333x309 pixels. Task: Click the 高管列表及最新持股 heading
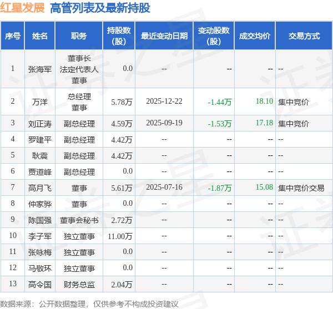pyautogui.click(x=100, y=8)
